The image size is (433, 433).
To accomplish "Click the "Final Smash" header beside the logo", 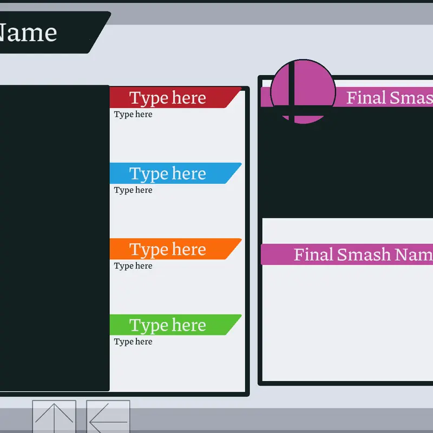I will click(x=390, y=97).
